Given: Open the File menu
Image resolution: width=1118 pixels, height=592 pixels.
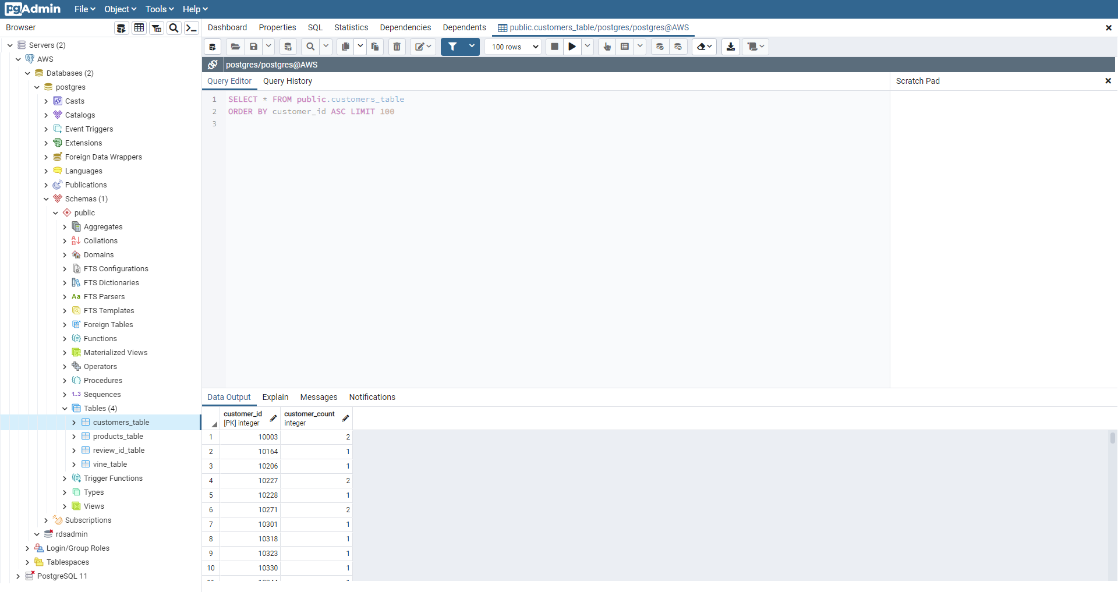Looking at the screenshot, I should coord(84,9).
